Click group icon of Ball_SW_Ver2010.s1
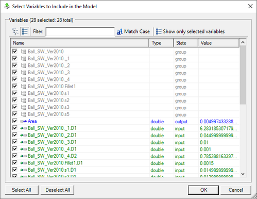The height and width of the screenshot is (199, 257). 23,93
